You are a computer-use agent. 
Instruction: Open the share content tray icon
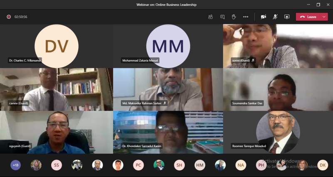(x=287, y=17)
